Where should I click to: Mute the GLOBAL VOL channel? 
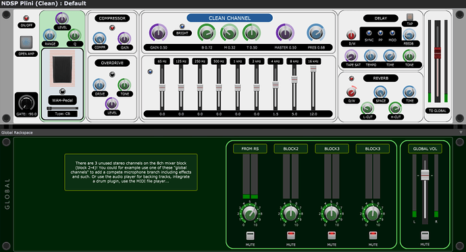[x=425, y=235]
